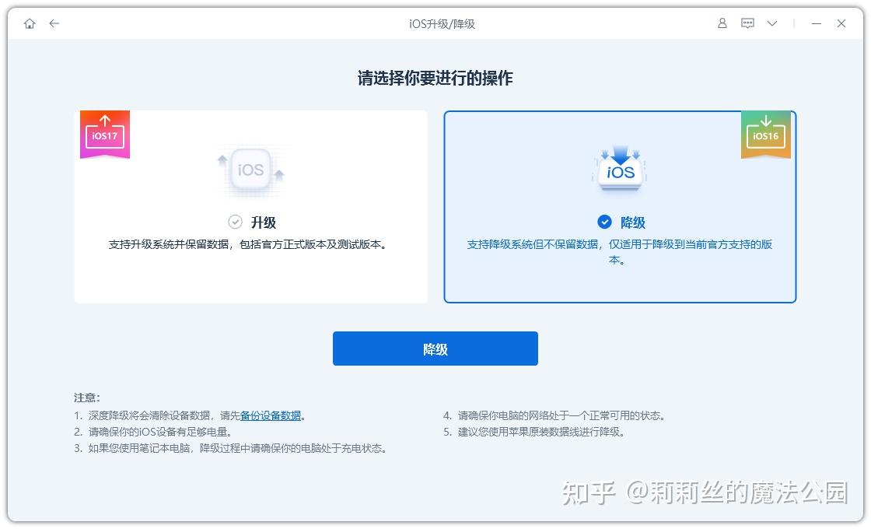Collapse the V-shaped menu near minimize button
Image resolution: width=871 pixels, height=529 pixels.
tap(772, 23)
